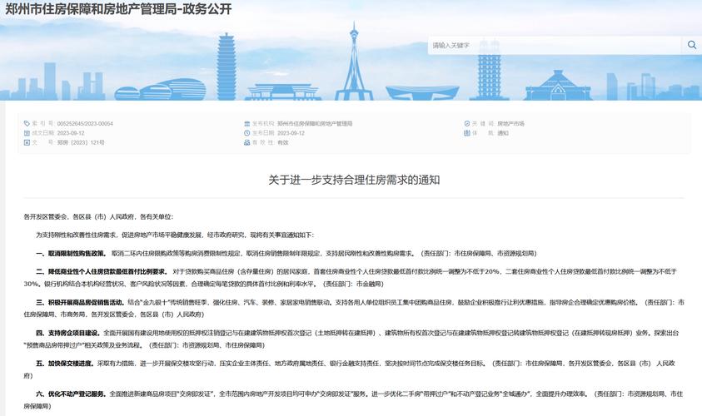Screen dimensions: 702x416
Task: Select publisher 郑州市住房保障和房地产管理局 in metadata
Action: (x=315, y=123)
